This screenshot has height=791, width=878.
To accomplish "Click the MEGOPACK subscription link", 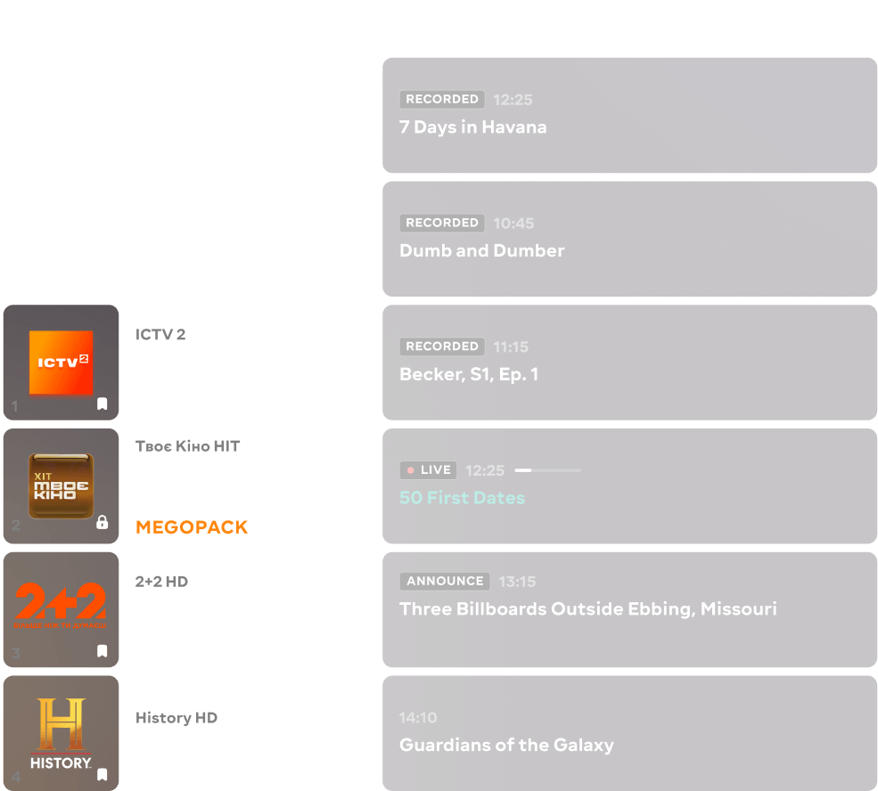I will click(x=192, y=526).
